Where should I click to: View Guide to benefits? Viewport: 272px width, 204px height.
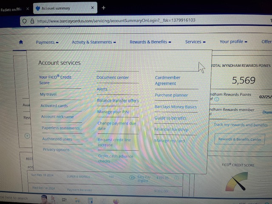click(x=170, y=118)
